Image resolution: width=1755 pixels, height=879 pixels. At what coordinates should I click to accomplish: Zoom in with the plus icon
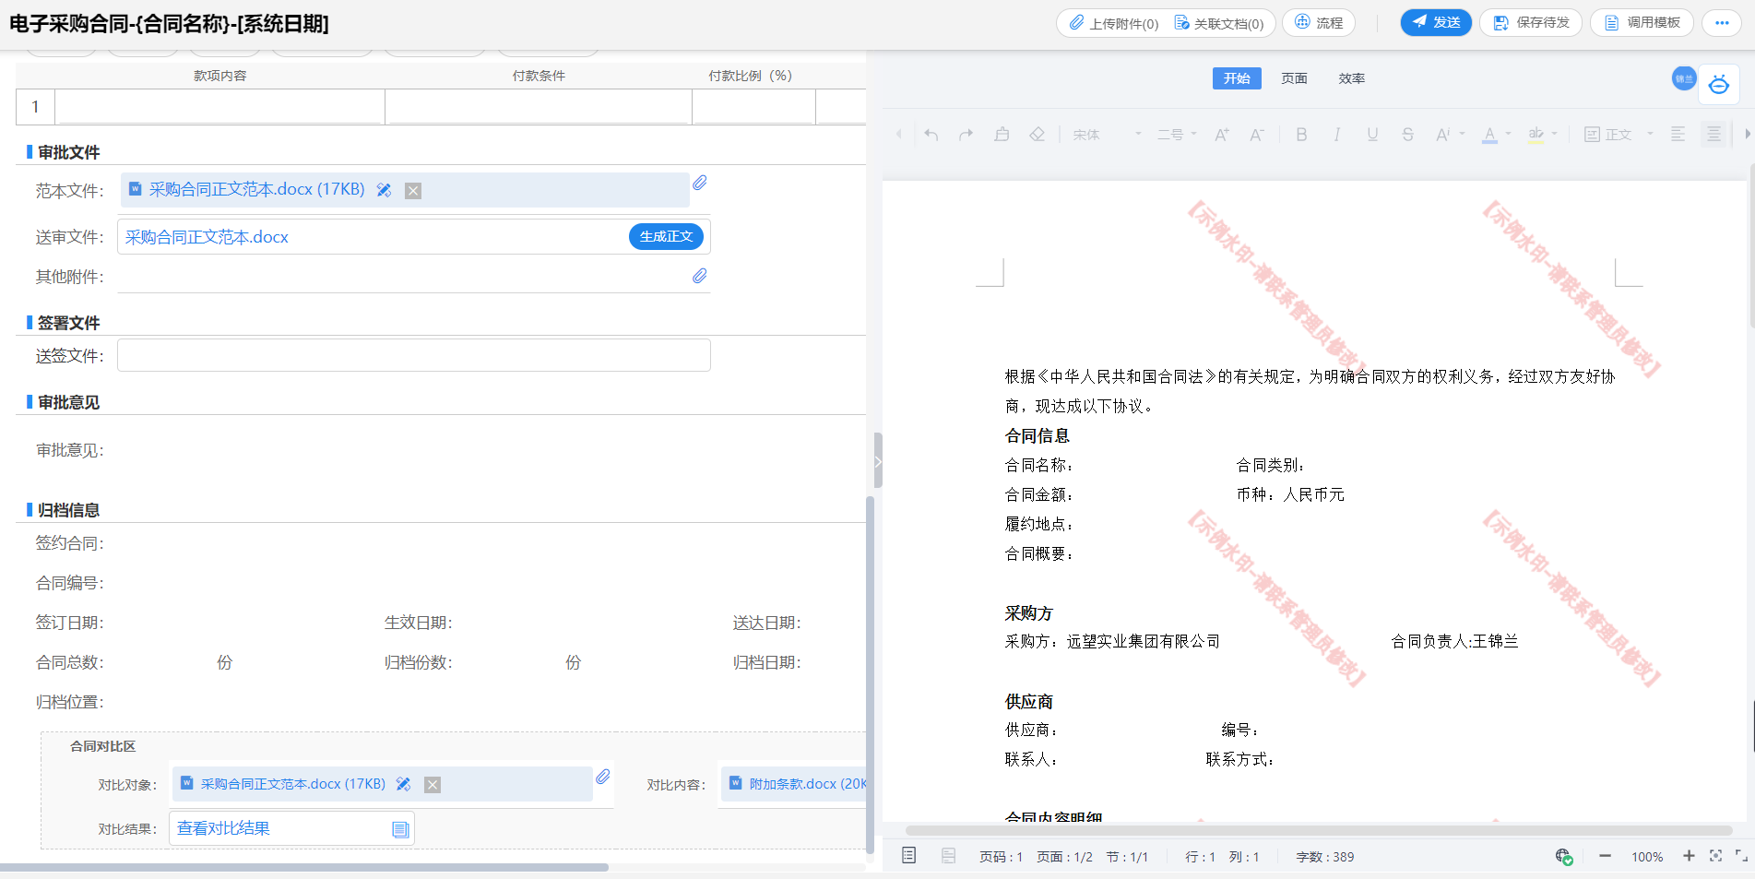[1689, 856]
